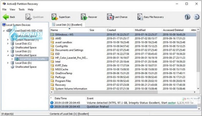Open the settings gear icon
202x116 pixels.
coord(197,17)
